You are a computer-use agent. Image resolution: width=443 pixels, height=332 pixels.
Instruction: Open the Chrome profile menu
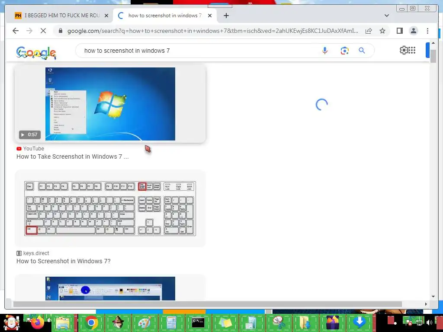(x=413, y=31)
